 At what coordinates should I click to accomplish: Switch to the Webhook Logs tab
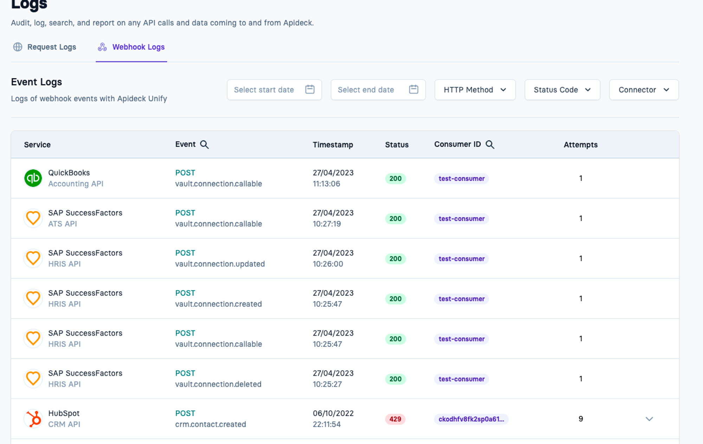(131, 47)
